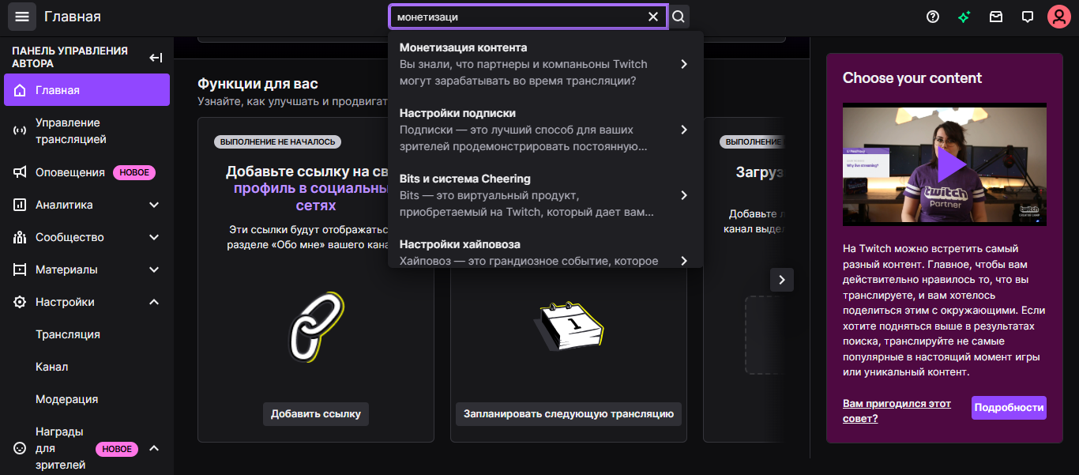Expand the Материалы section

[x=154, y=270]
